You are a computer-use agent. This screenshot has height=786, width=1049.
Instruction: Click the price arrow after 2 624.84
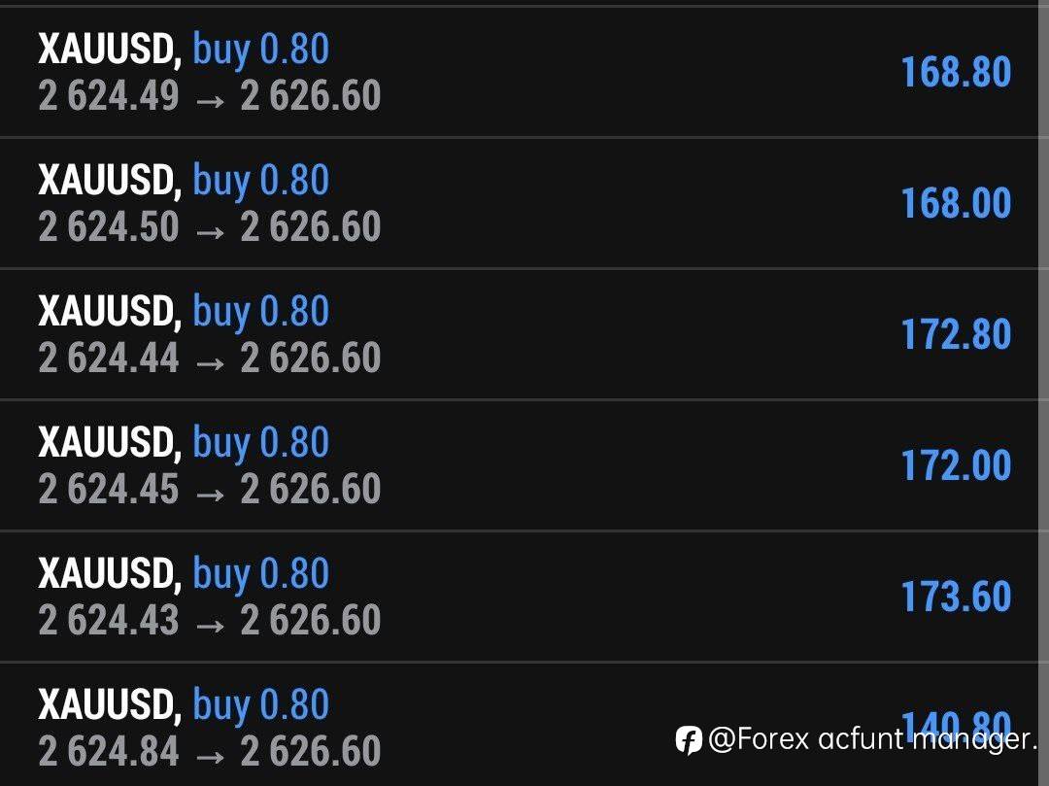point(210,754)
